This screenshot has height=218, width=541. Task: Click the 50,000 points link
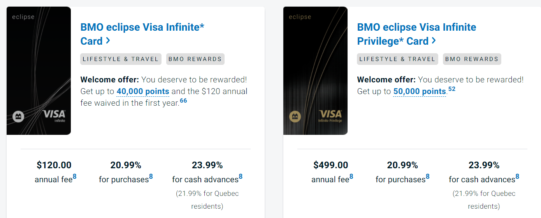click(x=419, y=92)
